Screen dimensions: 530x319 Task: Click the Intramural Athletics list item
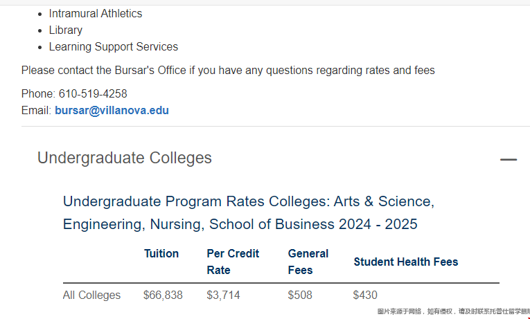(x=96, y=14)
